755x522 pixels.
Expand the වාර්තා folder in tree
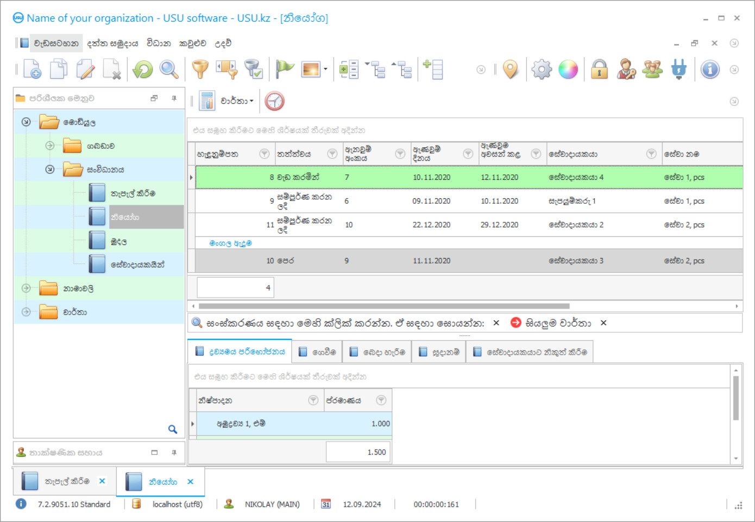click(x=26, y=312)
